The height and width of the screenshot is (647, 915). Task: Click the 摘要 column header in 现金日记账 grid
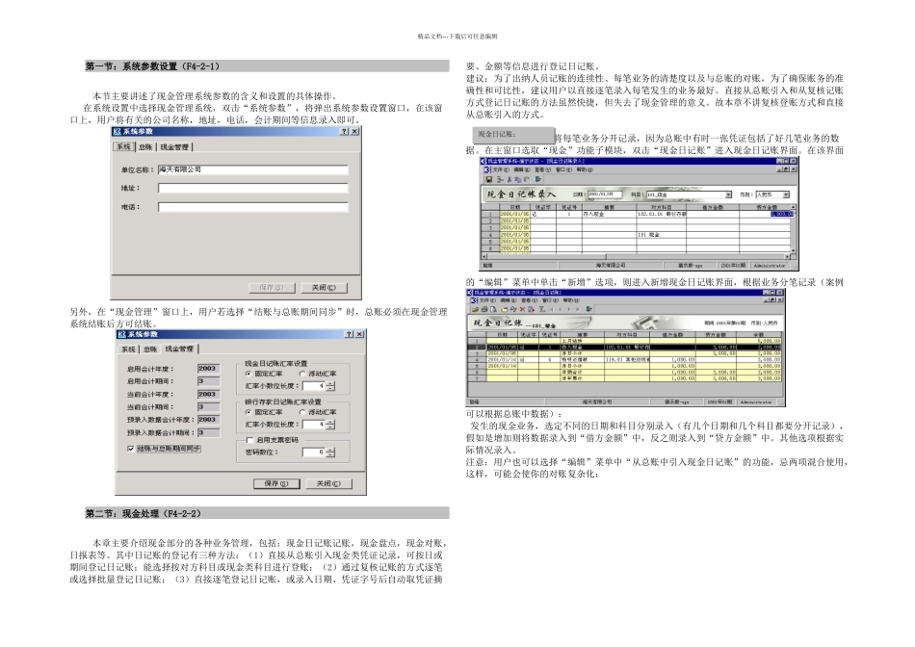pos(583,334)
